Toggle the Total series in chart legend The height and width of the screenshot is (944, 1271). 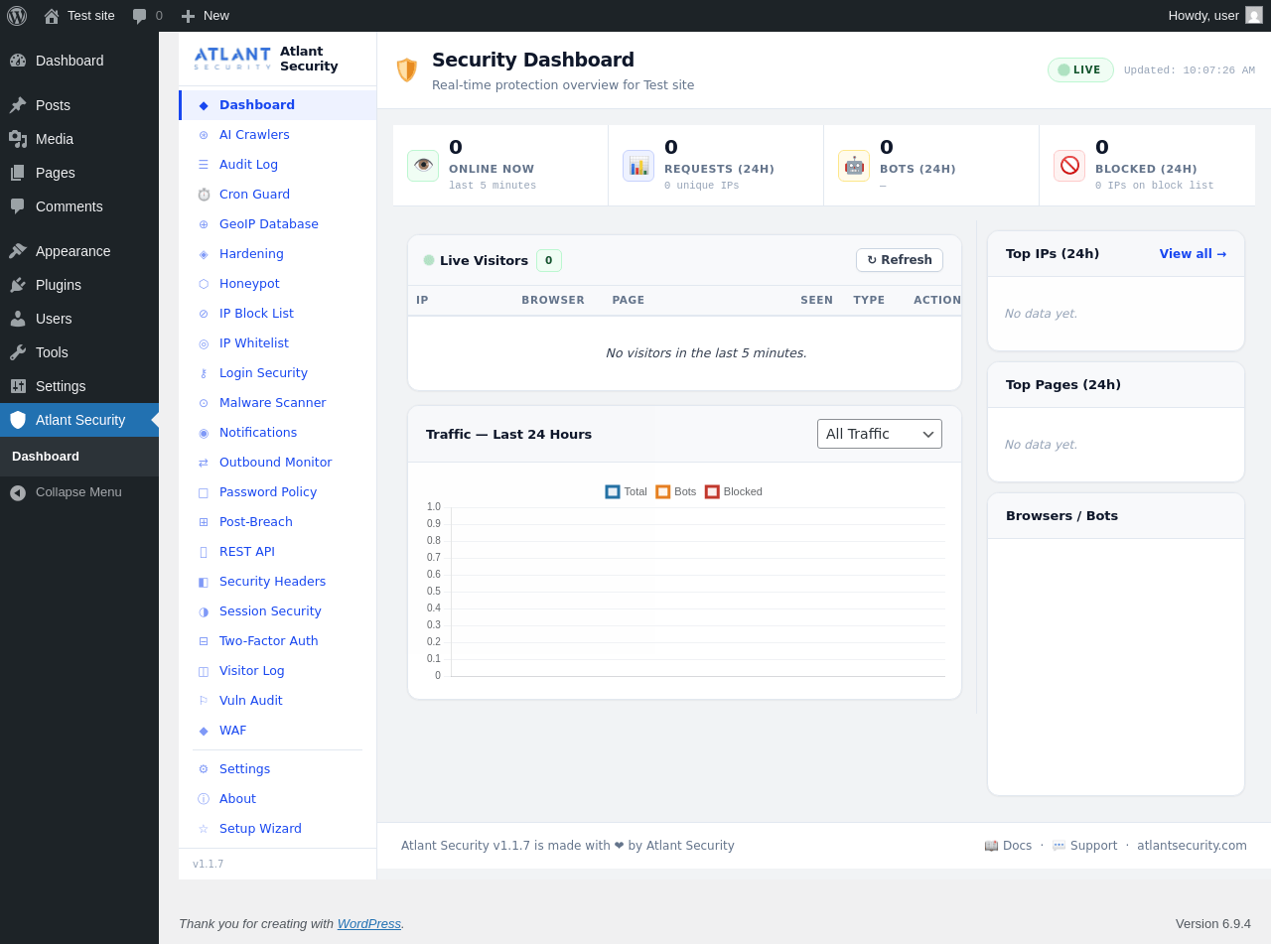click(x=627, y=491)
